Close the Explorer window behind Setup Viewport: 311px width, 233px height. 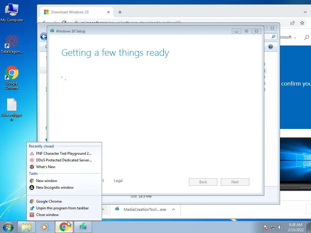point(272,28)
